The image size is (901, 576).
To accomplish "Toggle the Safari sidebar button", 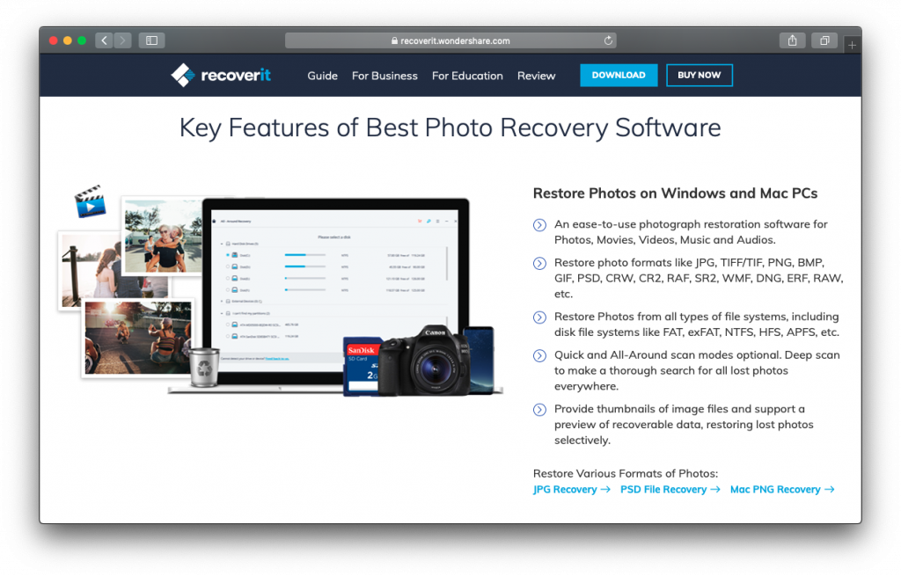I will coord(151,40).
